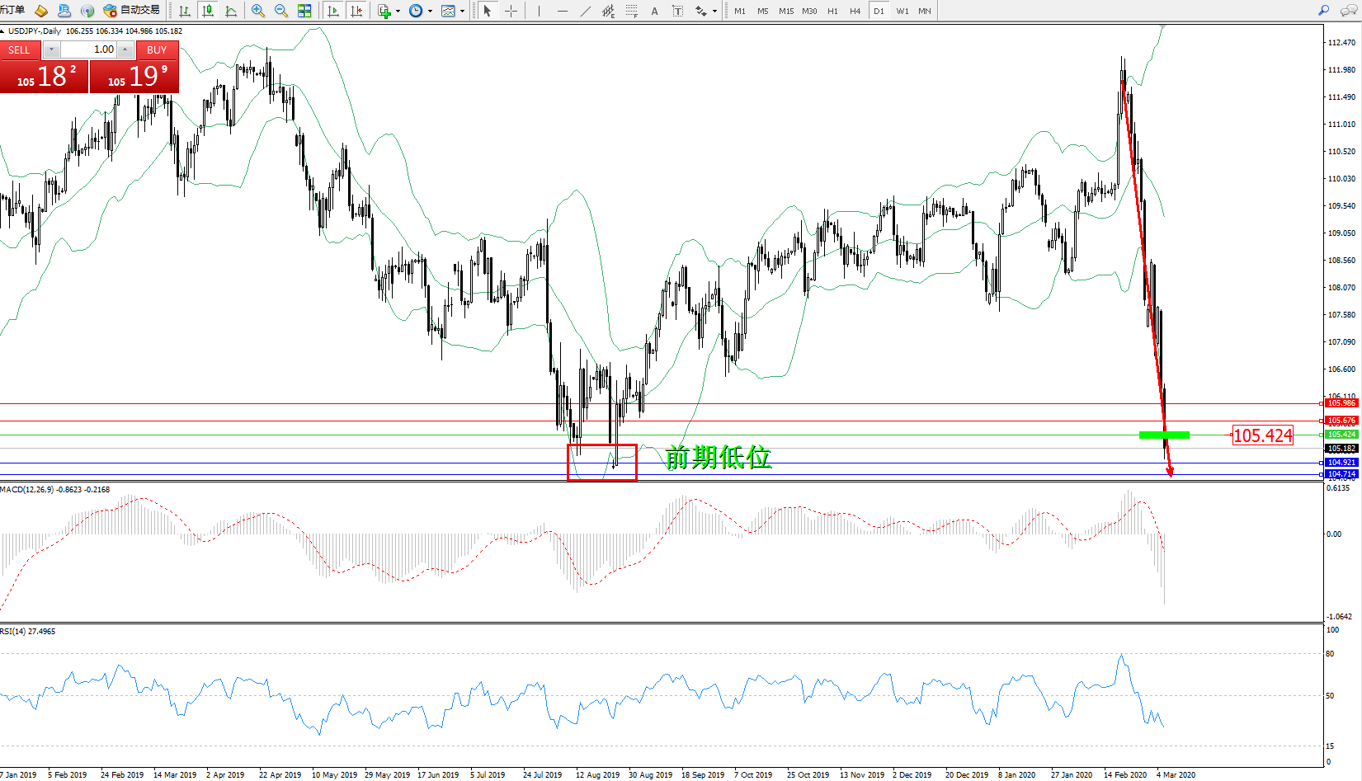
Task: Open the tile windows grid icon
Action: pos(304,11)
